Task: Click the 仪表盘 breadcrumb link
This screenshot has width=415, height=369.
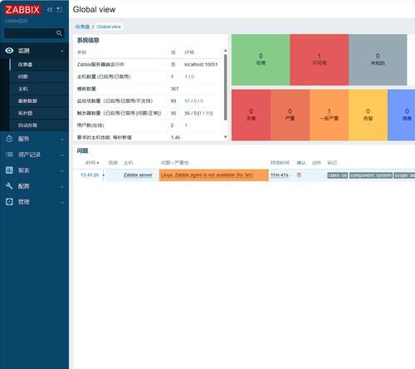Action: [82, 27]
